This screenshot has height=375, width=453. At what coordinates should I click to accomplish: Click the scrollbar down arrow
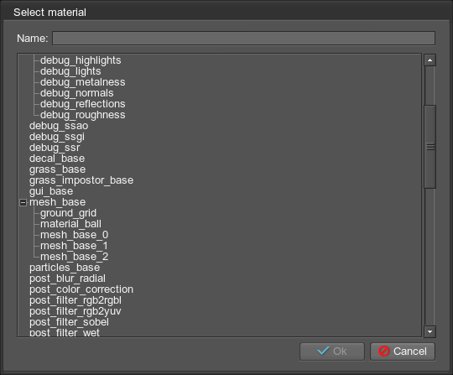click(430, 331)
